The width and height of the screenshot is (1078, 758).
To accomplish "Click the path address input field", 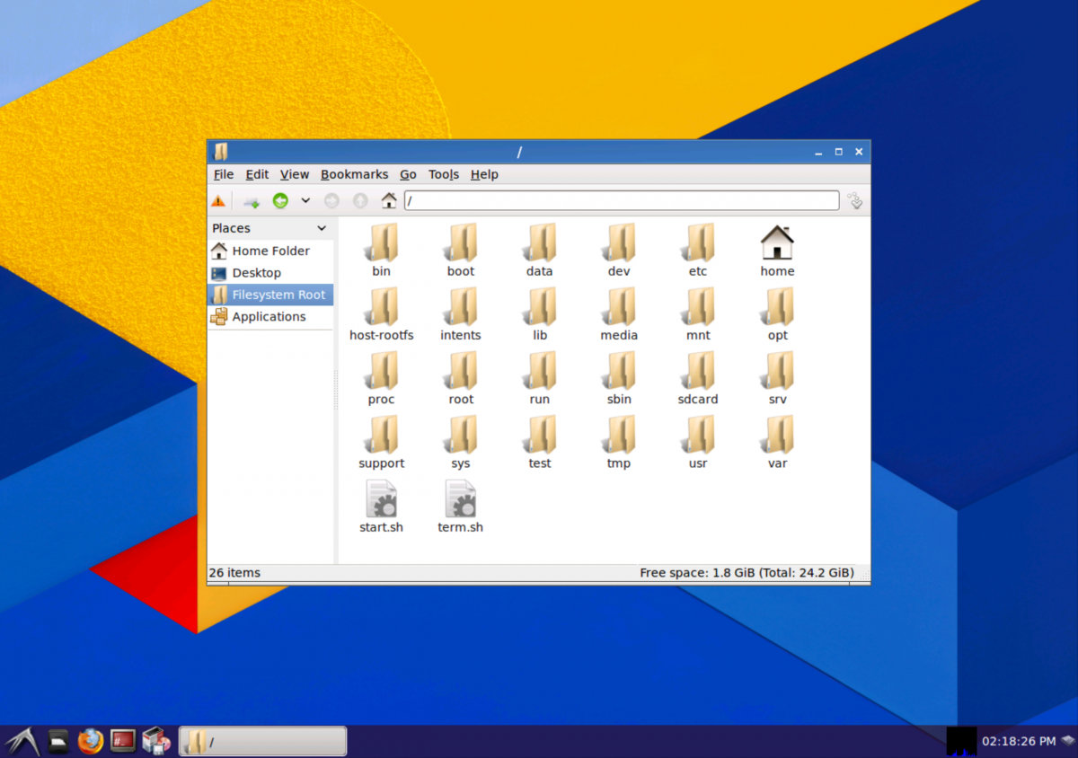I will [x=622, y=200].
